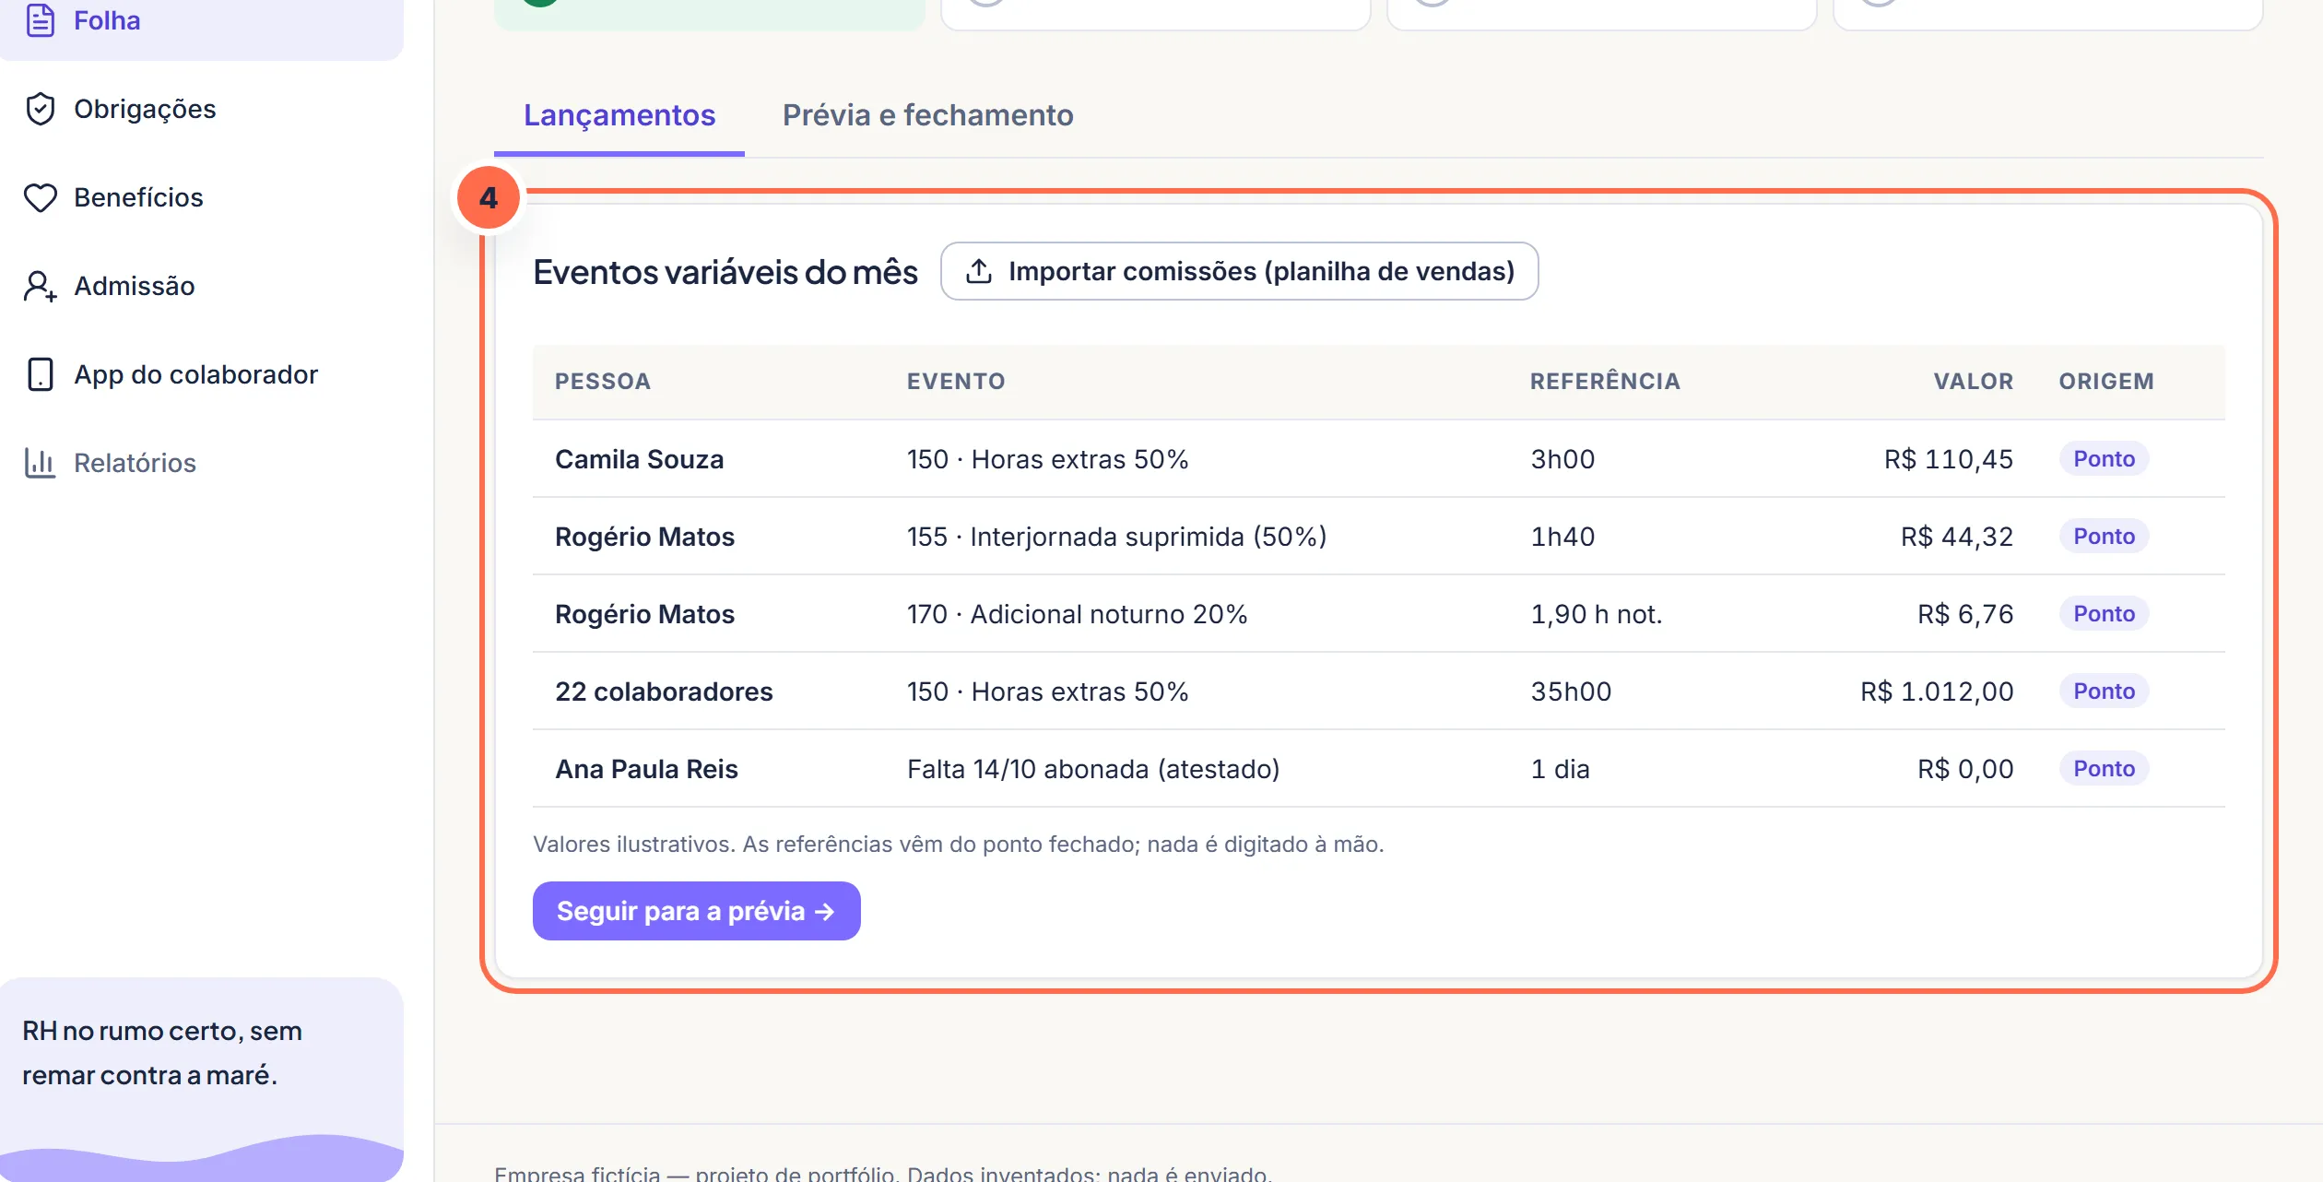Select the Camila Souza row name

639,459
